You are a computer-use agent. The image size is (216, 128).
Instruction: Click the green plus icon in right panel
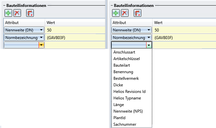click(x=116, y=13)
